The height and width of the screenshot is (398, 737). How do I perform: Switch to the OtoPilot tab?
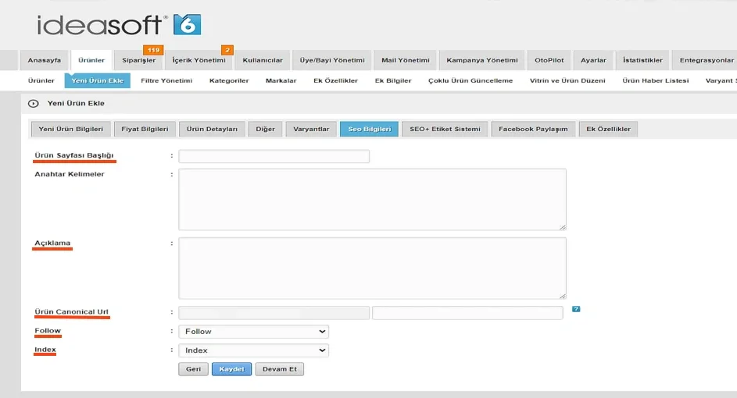click(x=549, y=60)
